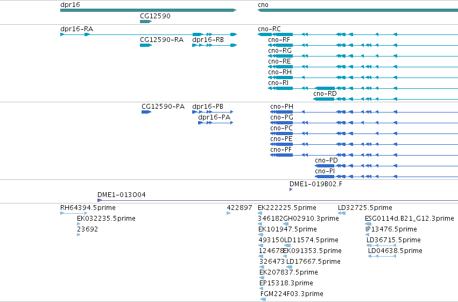Select EST IP13476.5prime
The height and width of the screenshot is (302, 458).
(x=391, y=229)
